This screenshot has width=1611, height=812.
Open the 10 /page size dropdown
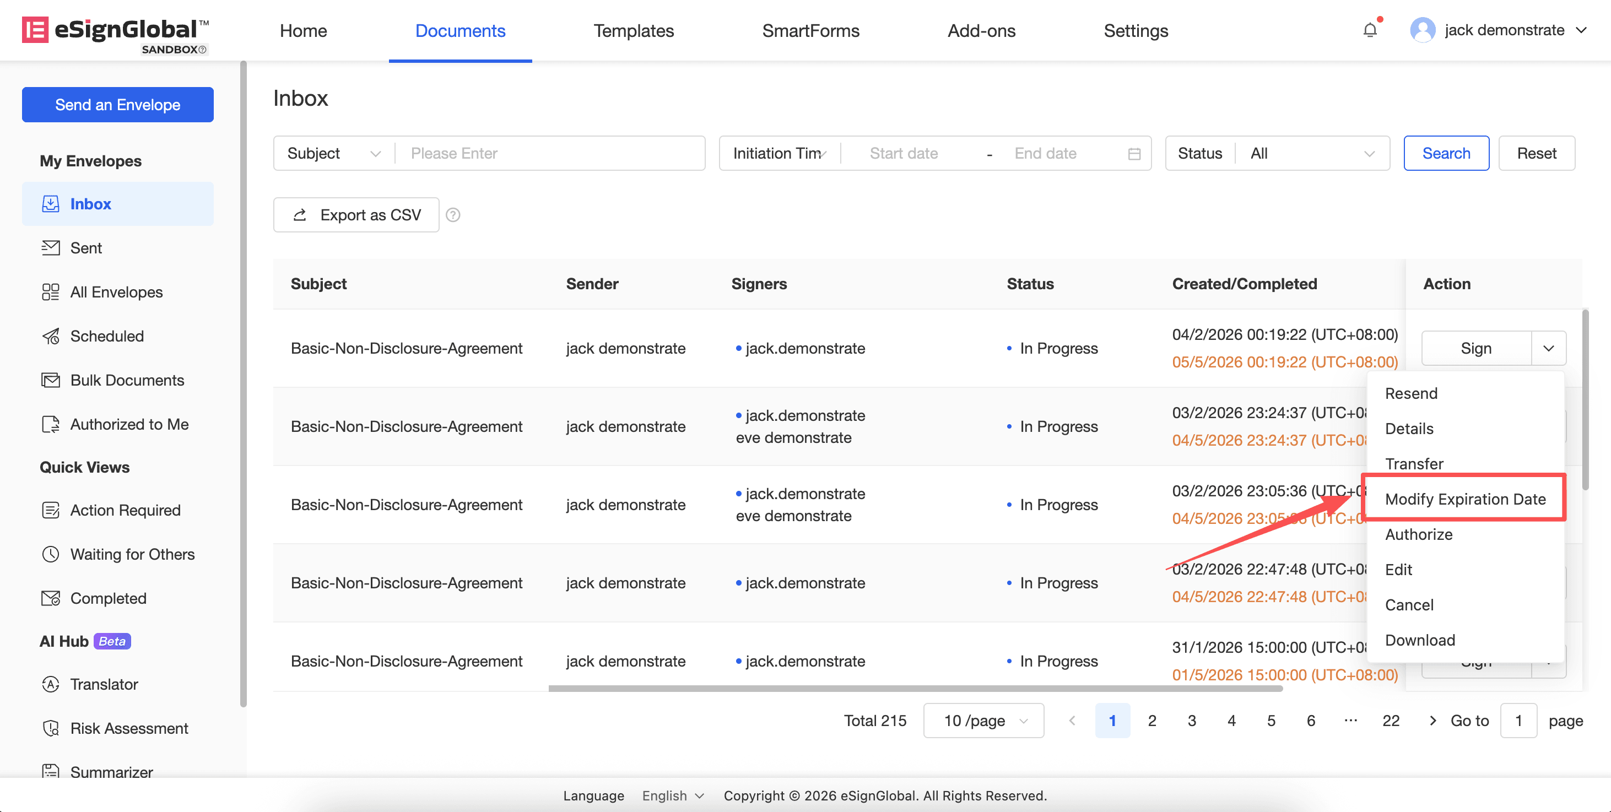coord(983,721)
